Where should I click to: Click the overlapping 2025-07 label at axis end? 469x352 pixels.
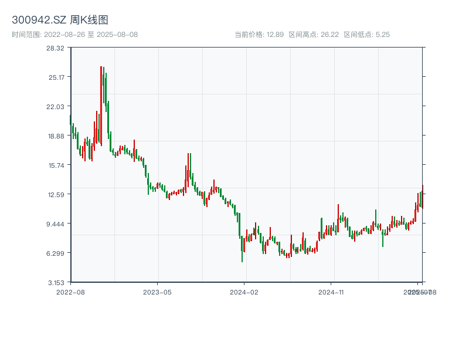coord(417,292)
